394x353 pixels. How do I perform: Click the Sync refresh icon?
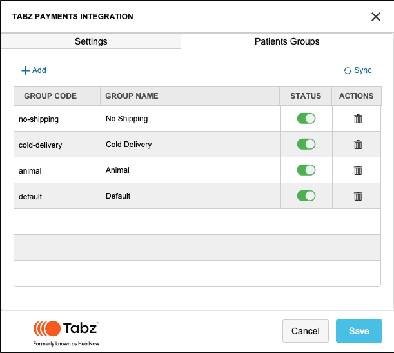[348, 71]
